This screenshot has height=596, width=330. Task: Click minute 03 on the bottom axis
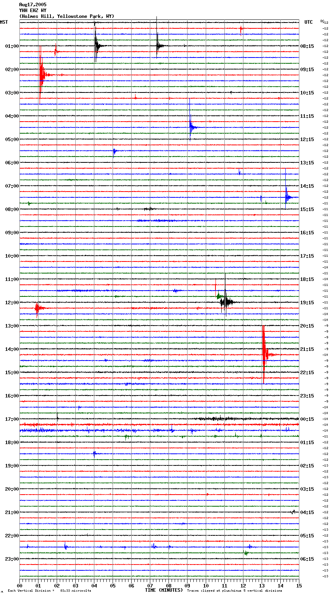tap(75, 586)
